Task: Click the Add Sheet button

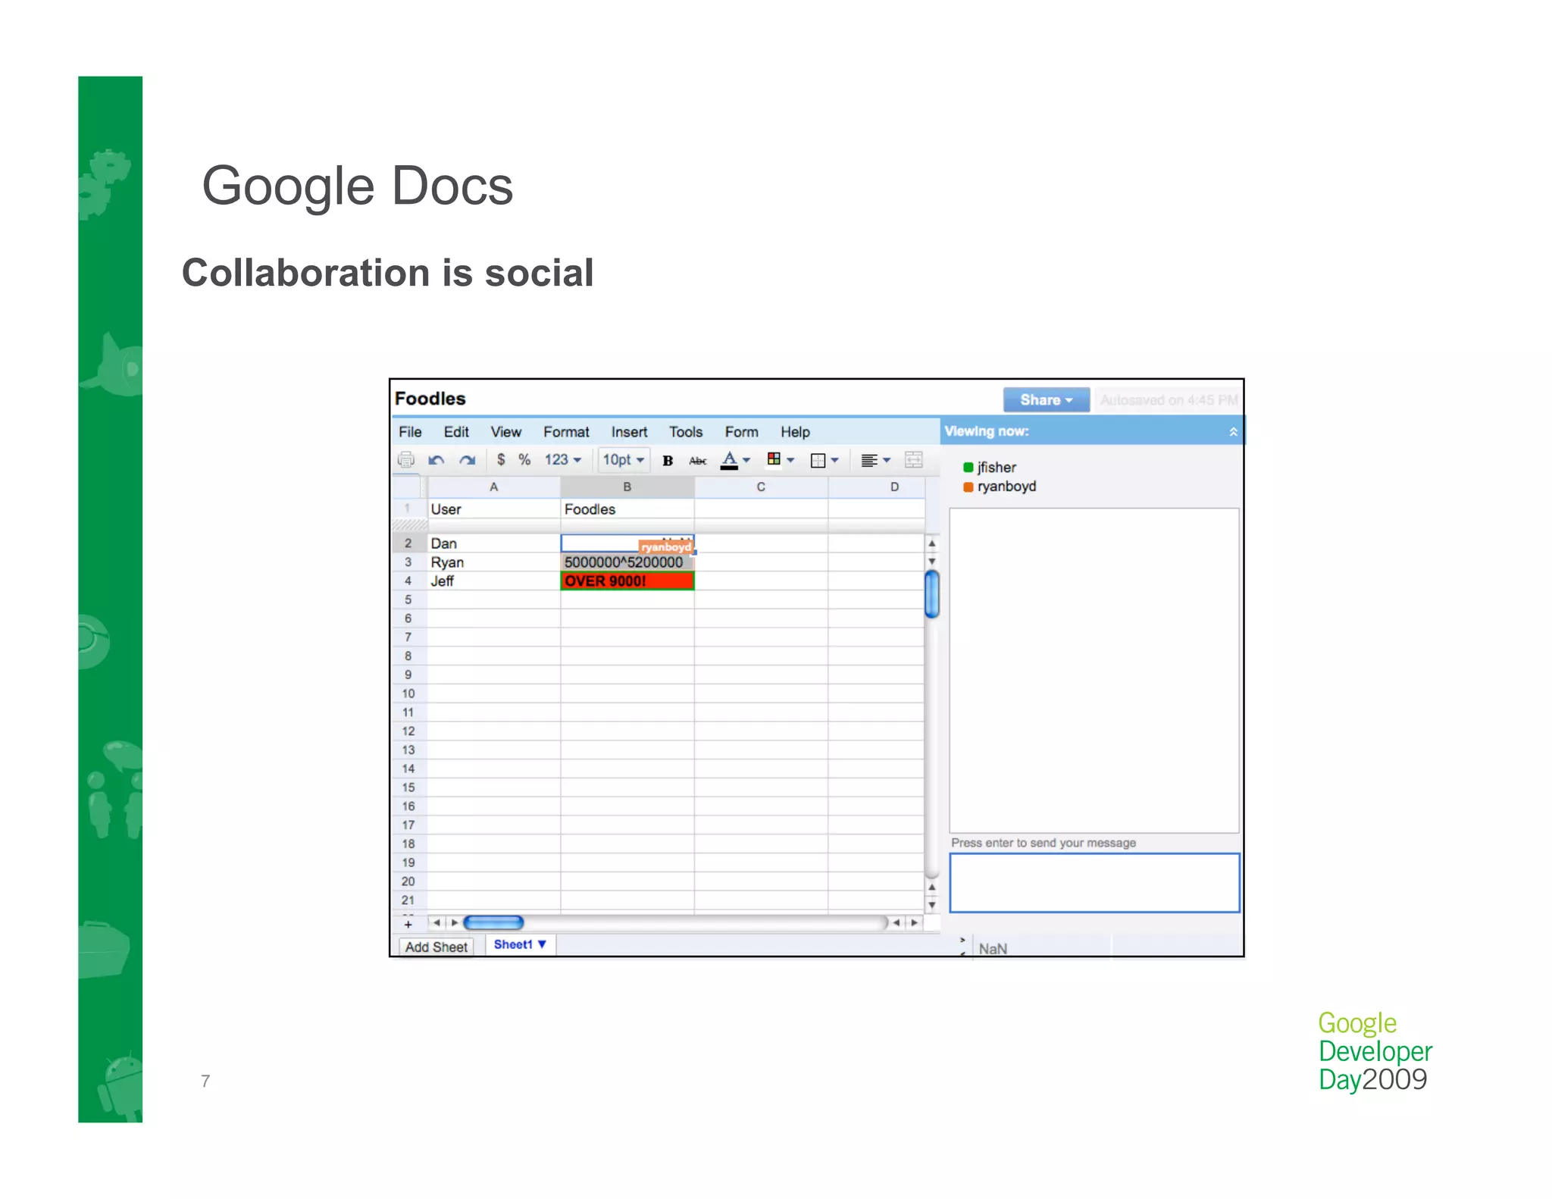Action: pyautogui.click(x=436, y=947)
